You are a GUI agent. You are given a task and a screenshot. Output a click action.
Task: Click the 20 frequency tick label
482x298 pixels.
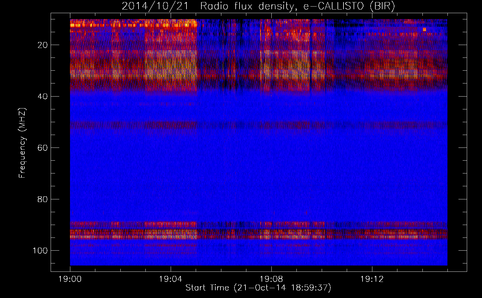click(x=43, y=45)
